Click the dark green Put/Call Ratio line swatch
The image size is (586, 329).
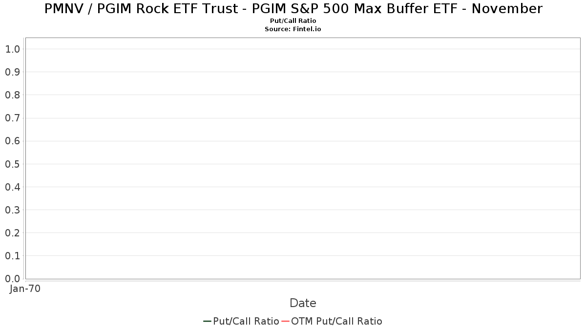coord(207,321)
